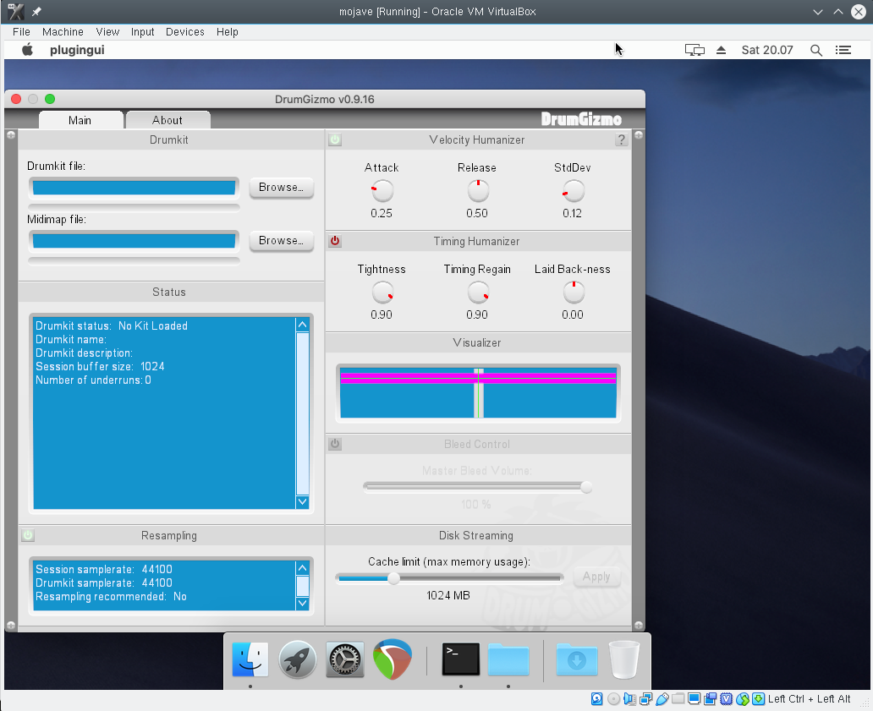The image size is (873, 711).
Task: Click the Release knob
Action: click(478, 191)
